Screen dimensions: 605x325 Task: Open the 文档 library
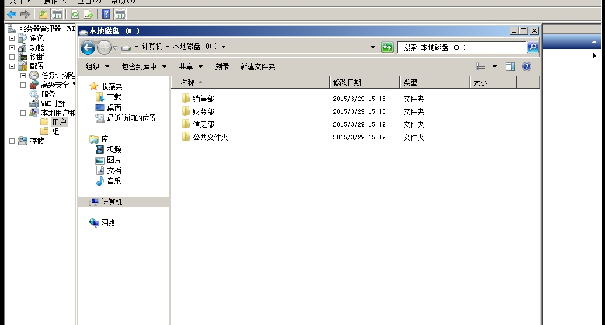pos(114,170)
